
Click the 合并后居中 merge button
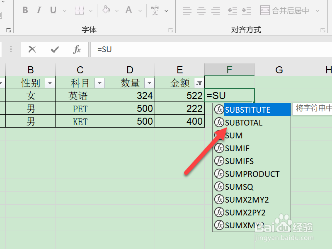point(285,10)
